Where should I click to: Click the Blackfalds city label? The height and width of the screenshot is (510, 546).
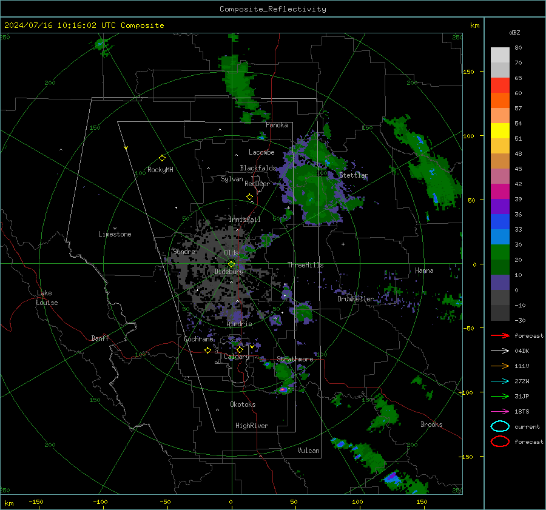[x=258, y=168]
